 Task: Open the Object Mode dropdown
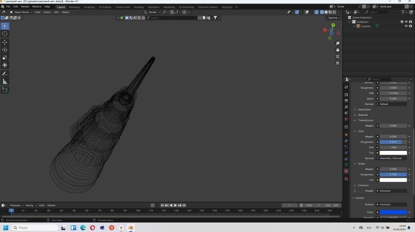pos(21,12)
